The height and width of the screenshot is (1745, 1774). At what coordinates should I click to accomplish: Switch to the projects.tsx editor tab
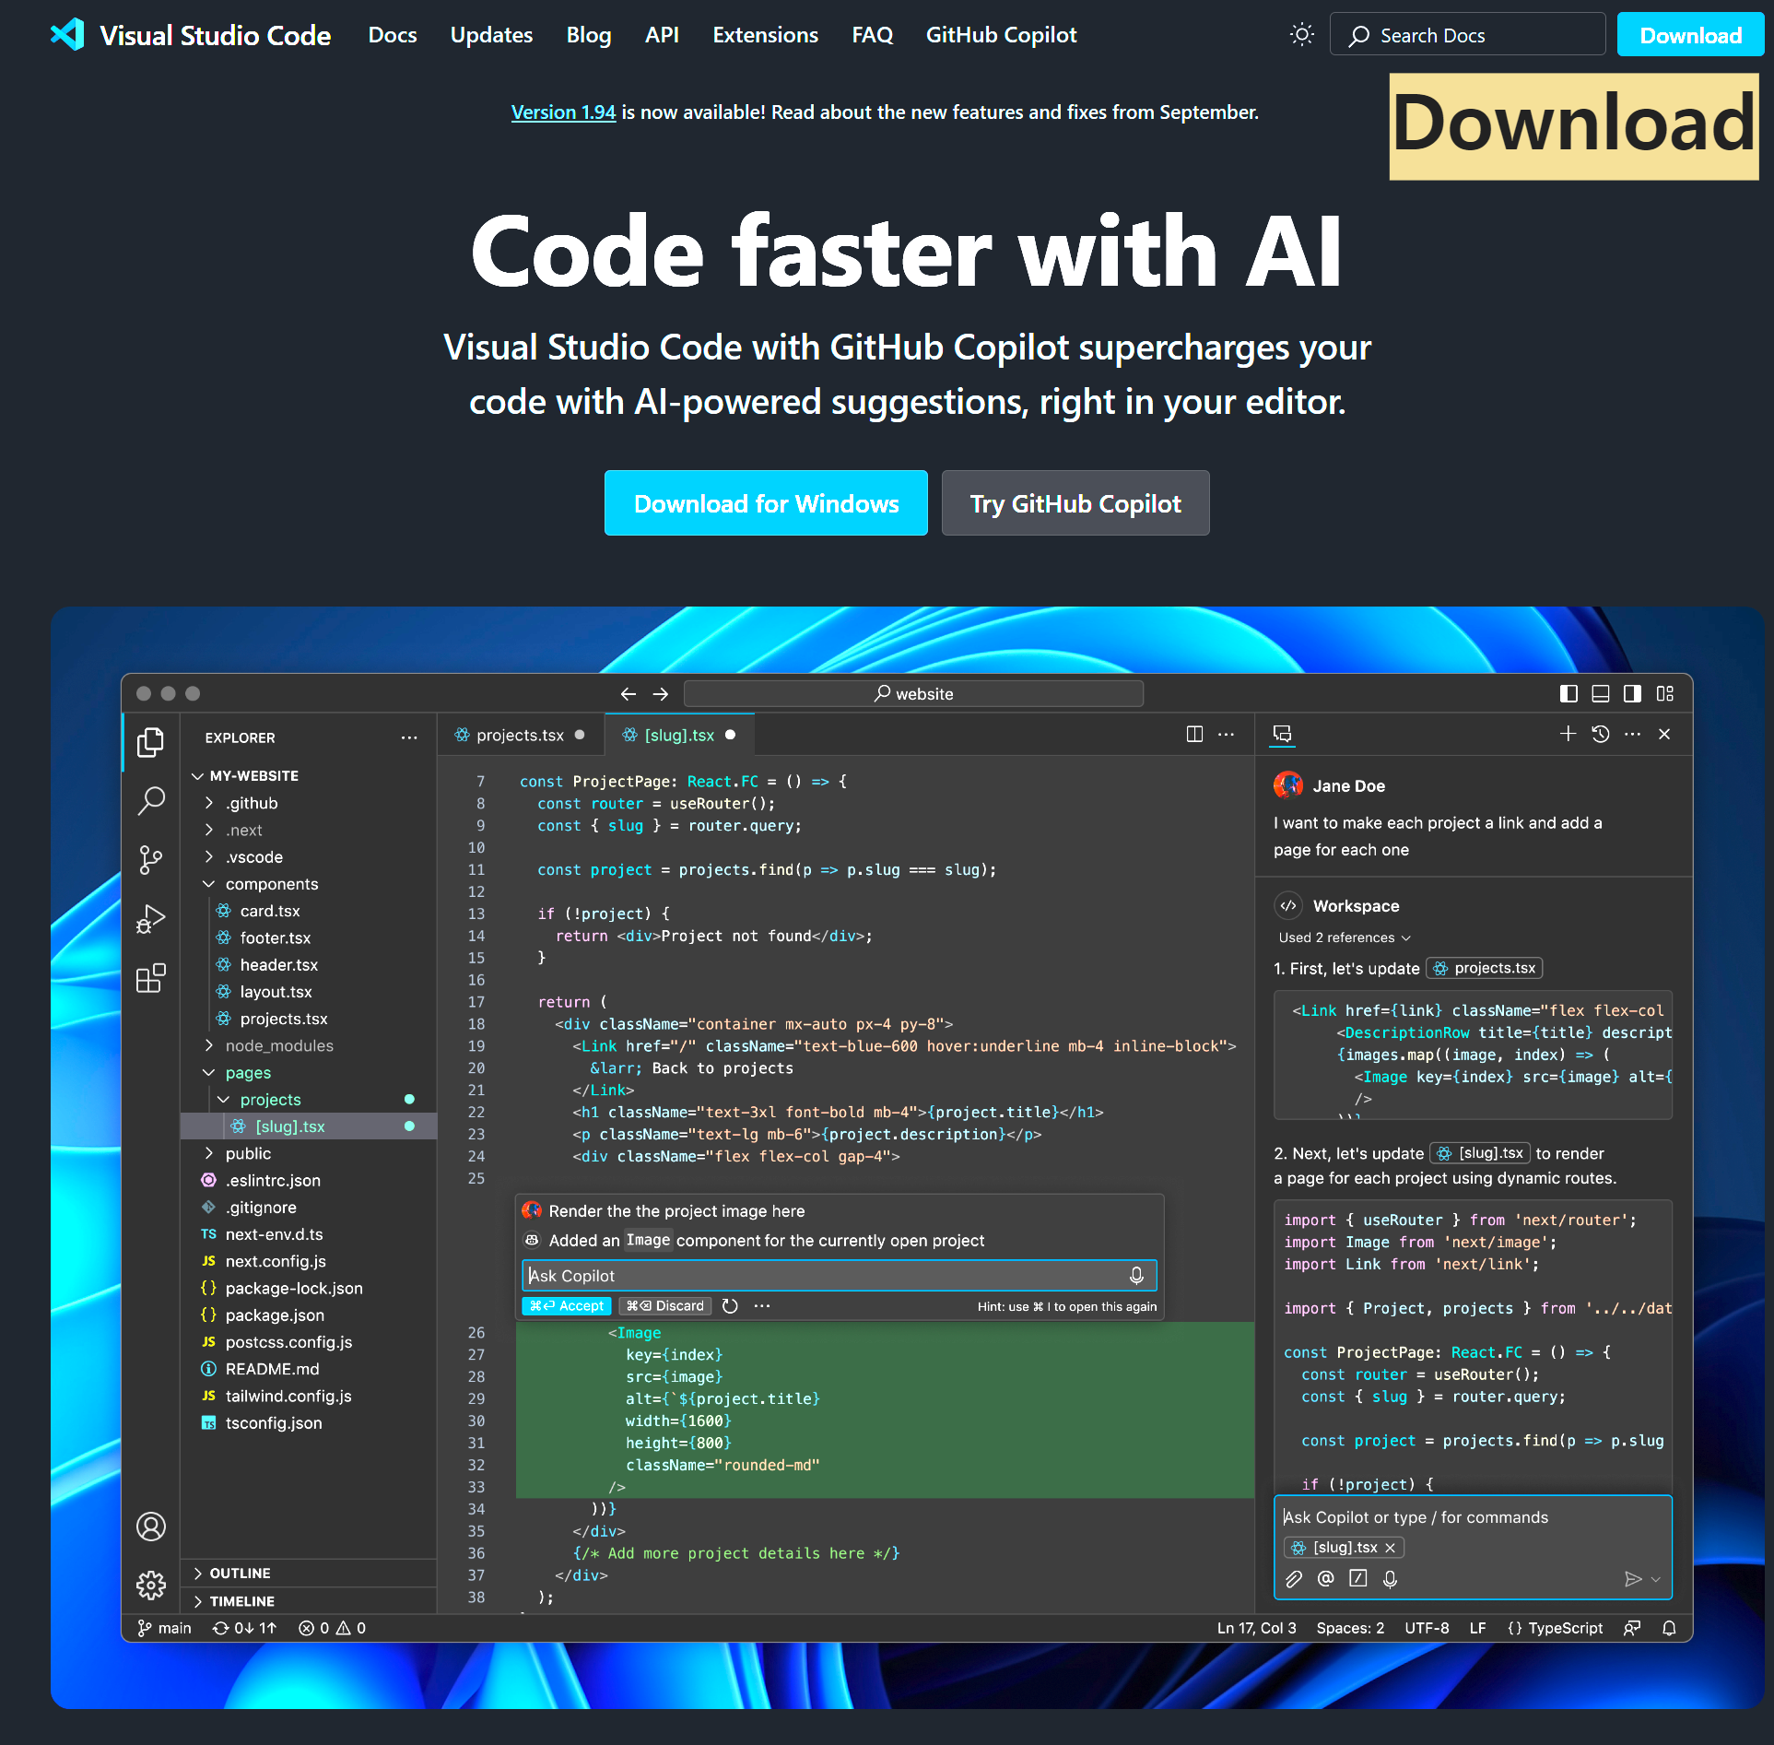tap(519, 735)
